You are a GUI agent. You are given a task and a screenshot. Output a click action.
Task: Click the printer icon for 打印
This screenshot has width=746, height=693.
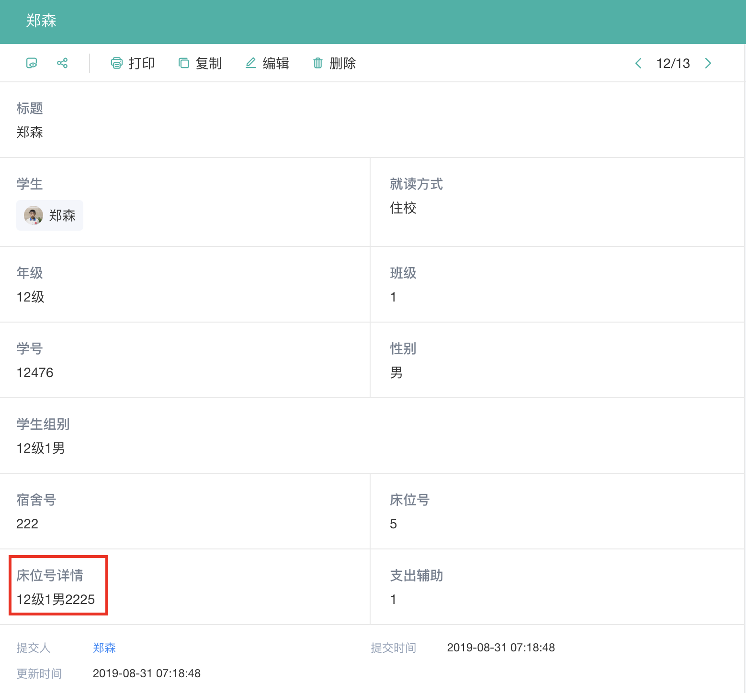coord(116,63)
